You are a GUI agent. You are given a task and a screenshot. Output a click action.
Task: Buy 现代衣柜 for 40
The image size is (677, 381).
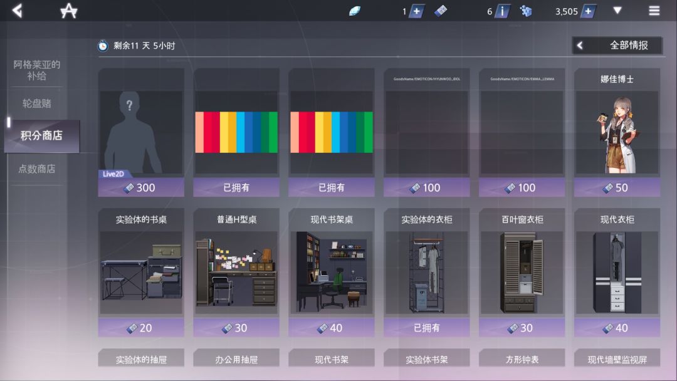point(617,328)
